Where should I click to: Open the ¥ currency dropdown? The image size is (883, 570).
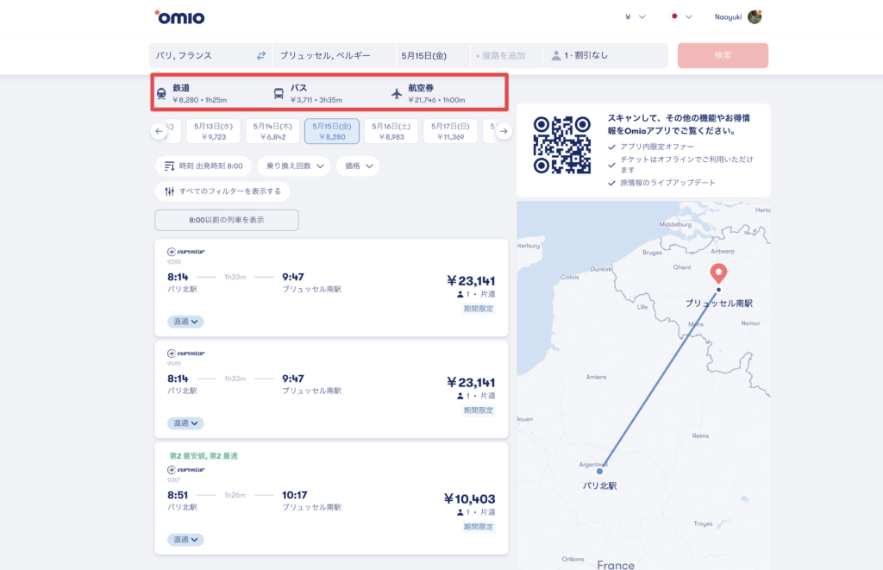pos(635,16)
